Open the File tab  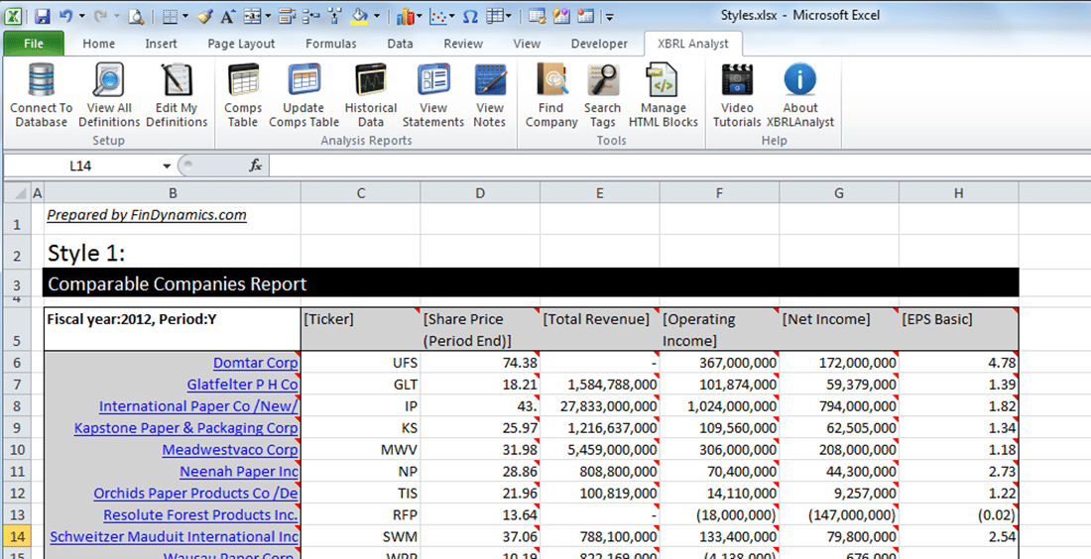pyautogui.click(x=33, y=44)
